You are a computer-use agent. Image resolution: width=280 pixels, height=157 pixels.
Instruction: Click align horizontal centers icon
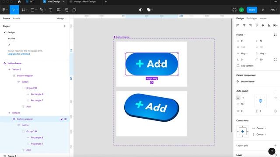[x=244, y=25]
